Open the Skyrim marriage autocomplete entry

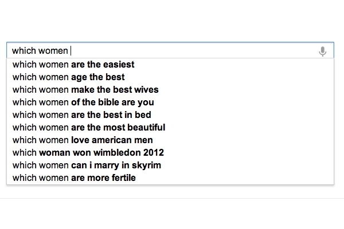click(170, 165)
